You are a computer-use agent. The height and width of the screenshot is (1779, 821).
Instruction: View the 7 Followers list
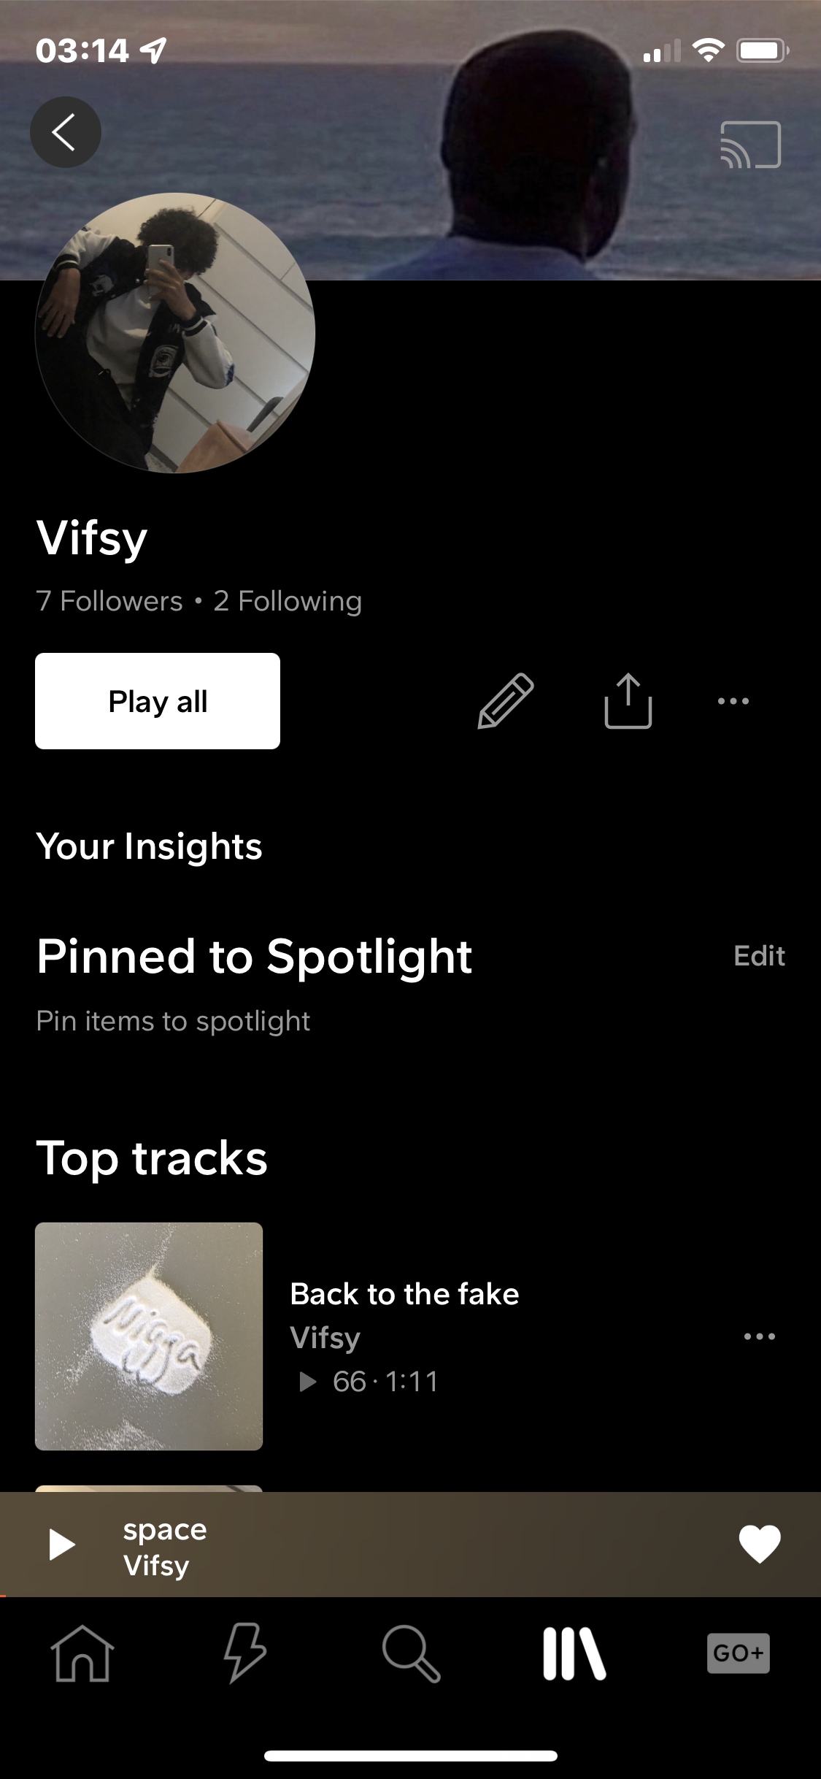pos(109,601)
